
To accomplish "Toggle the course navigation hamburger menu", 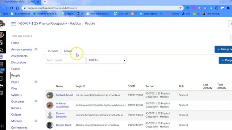I will [x=13, y=24].
